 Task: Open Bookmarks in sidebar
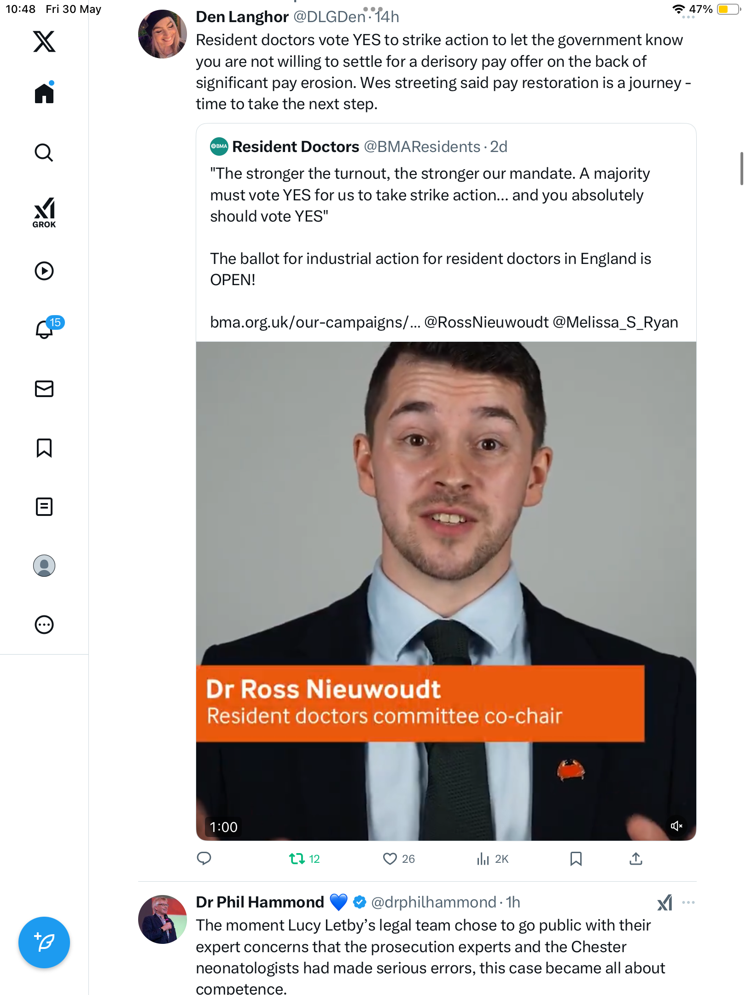(x=44, y=448)
